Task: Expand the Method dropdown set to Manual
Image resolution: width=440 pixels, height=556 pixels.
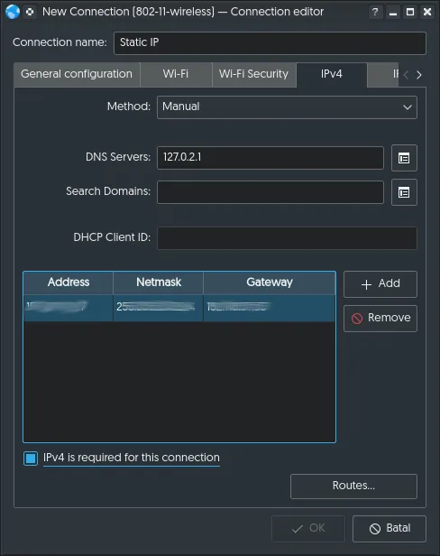Action: tap(287, 107)
